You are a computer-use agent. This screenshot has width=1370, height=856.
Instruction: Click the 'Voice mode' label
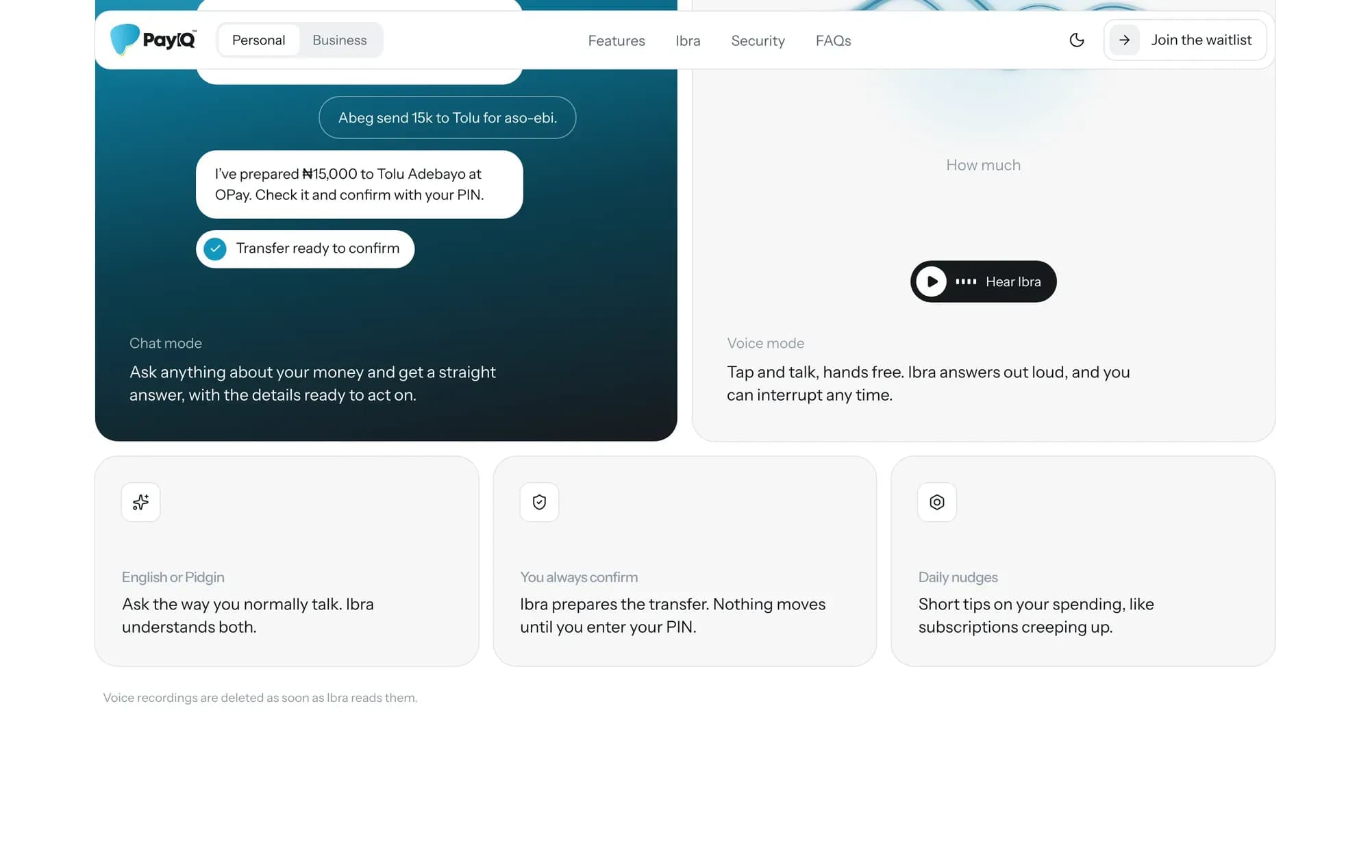point(766,344)
